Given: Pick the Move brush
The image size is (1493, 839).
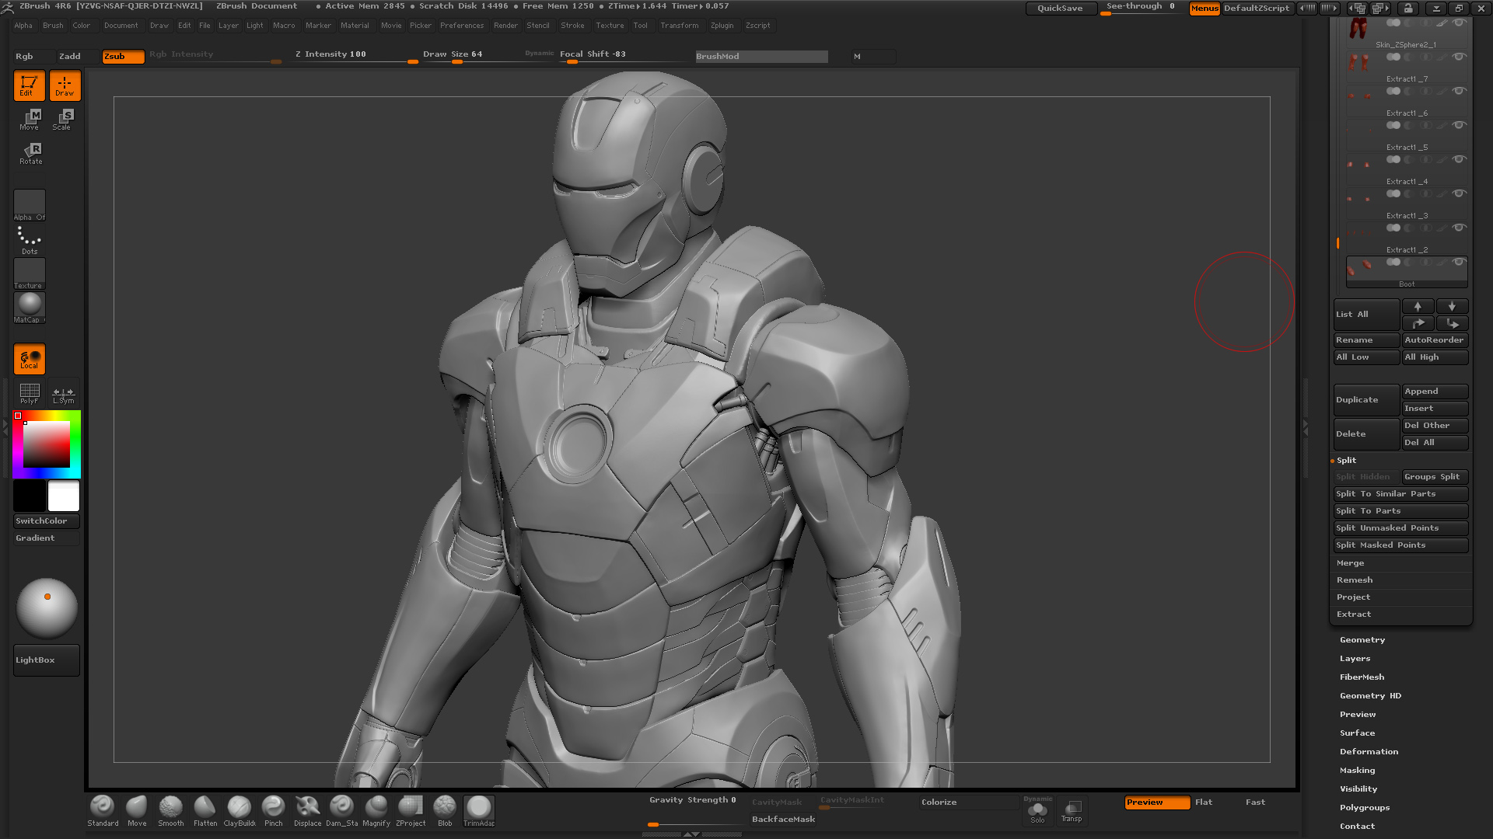Looking at the screenshot, I should pyautogui.click(x=137, y=811).
